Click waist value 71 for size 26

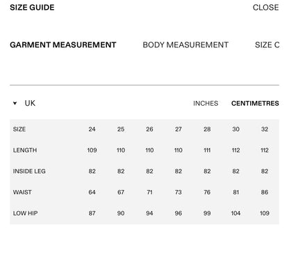(149, 192)
